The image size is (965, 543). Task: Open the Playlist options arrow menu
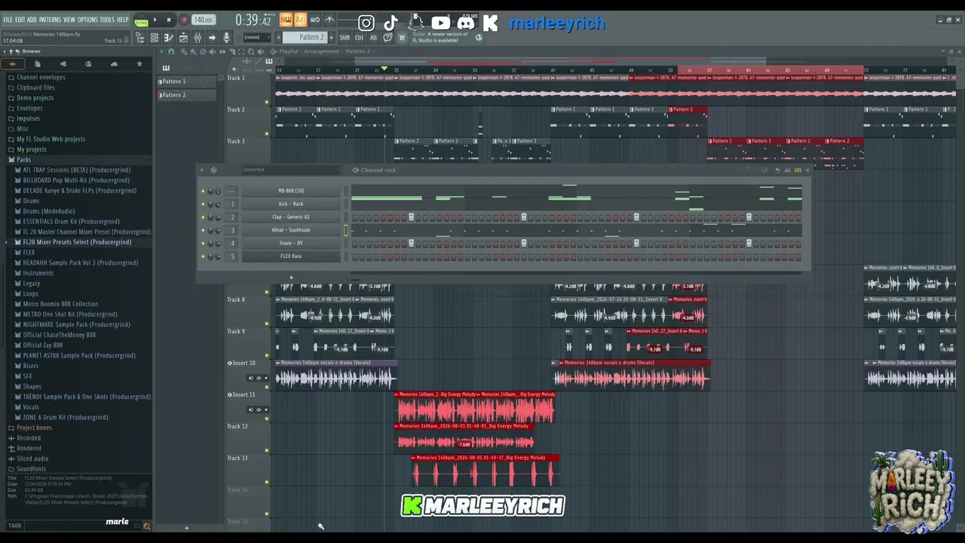click(x=161, y=51)
